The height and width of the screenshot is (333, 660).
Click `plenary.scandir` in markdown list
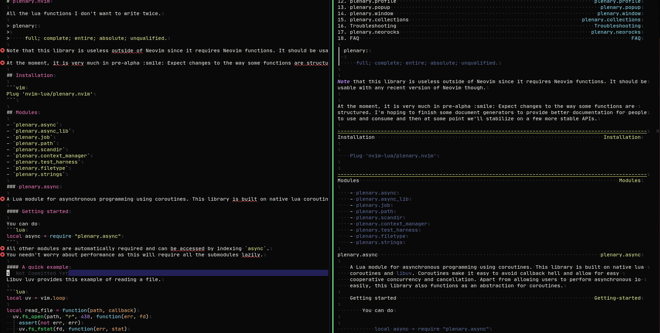click(39, 149)
